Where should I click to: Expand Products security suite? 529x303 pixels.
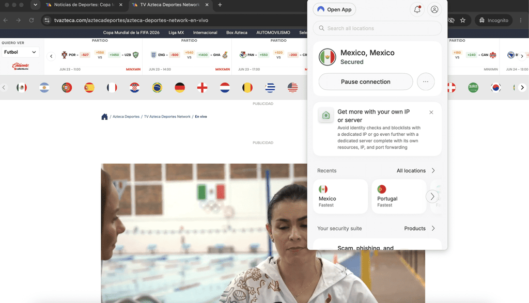coord(419,229)
